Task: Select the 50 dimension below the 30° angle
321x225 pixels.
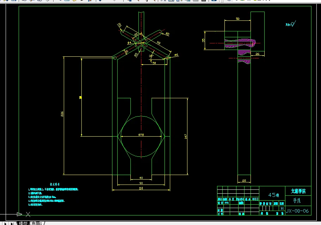Action: 154,63
